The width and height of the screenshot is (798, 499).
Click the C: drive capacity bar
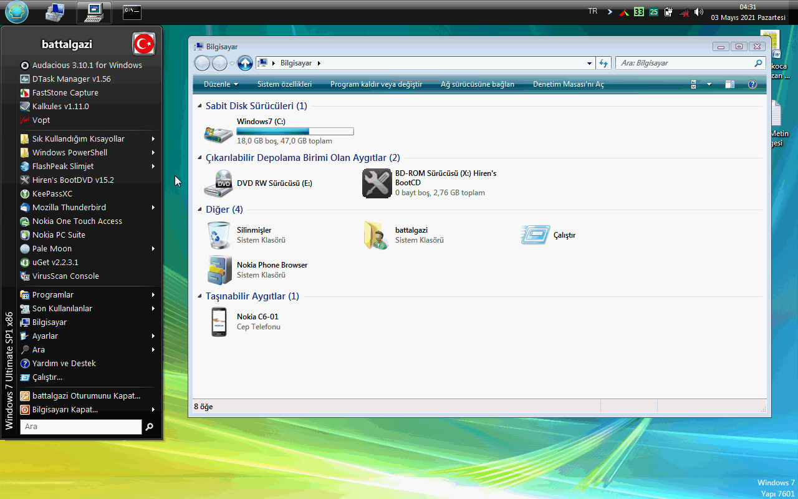[x=295, y=132]
